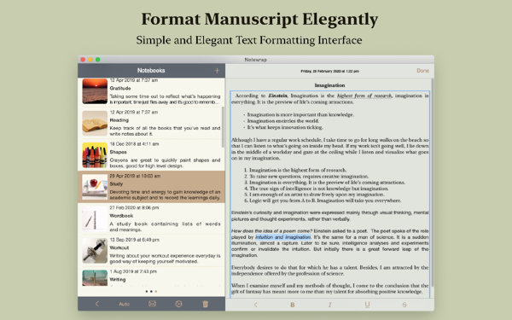This screenshot has width=512, height=320.
Task: Click the Auto button in bottom toolbar
Action: tap(124, 304)
